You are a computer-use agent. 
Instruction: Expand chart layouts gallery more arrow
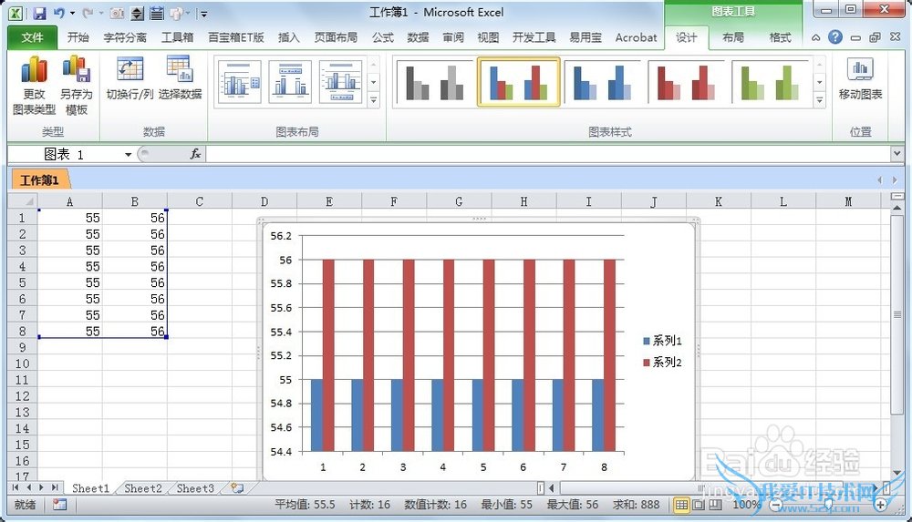[x=373, y=100]
